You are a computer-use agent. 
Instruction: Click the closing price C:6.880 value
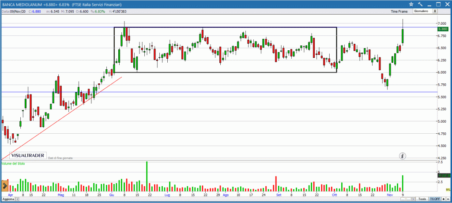point(34,11)
